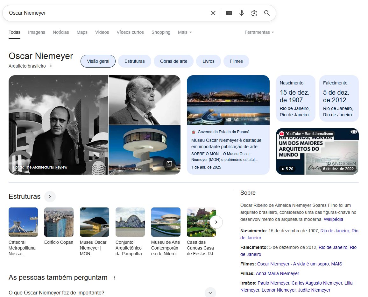Open the Edifício Copan thumbnail
The image size is (368, 297).
click(59, 222)
